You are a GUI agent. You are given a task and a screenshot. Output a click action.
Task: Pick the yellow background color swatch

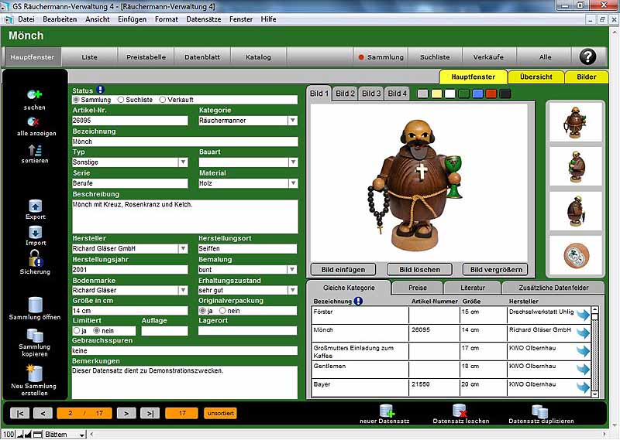[x=436, y=94]
